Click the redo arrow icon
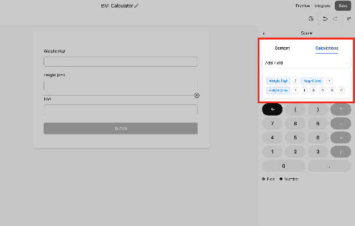 [336, 19]
